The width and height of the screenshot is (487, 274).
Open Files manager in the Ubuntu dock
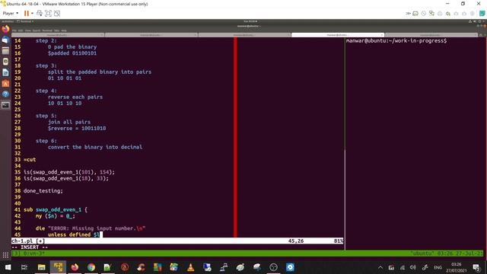[5, 51]
